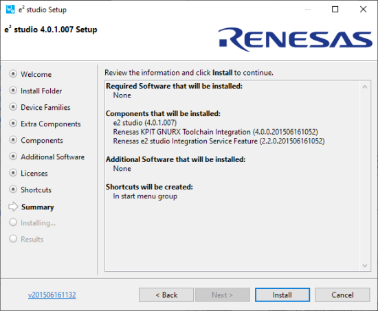378x311 pixels.
Task: Click the 'Components that will be installed' heading
Action: point(163,113)
